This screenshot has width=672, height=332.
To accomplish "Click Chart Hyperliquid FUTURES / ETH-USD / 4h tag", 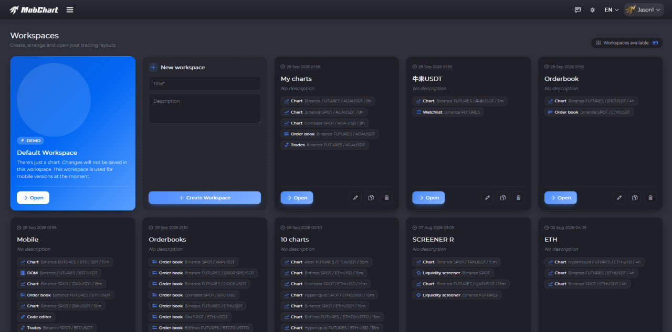I will (x=594, y=262).
